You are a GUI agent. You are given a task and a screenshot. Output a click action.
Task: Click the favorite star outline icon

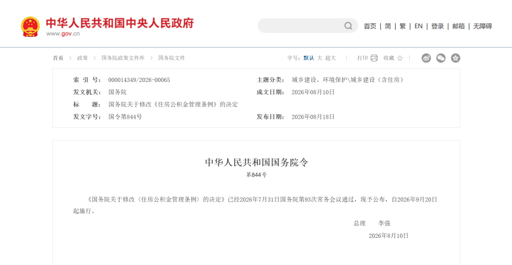click(400, 58)
